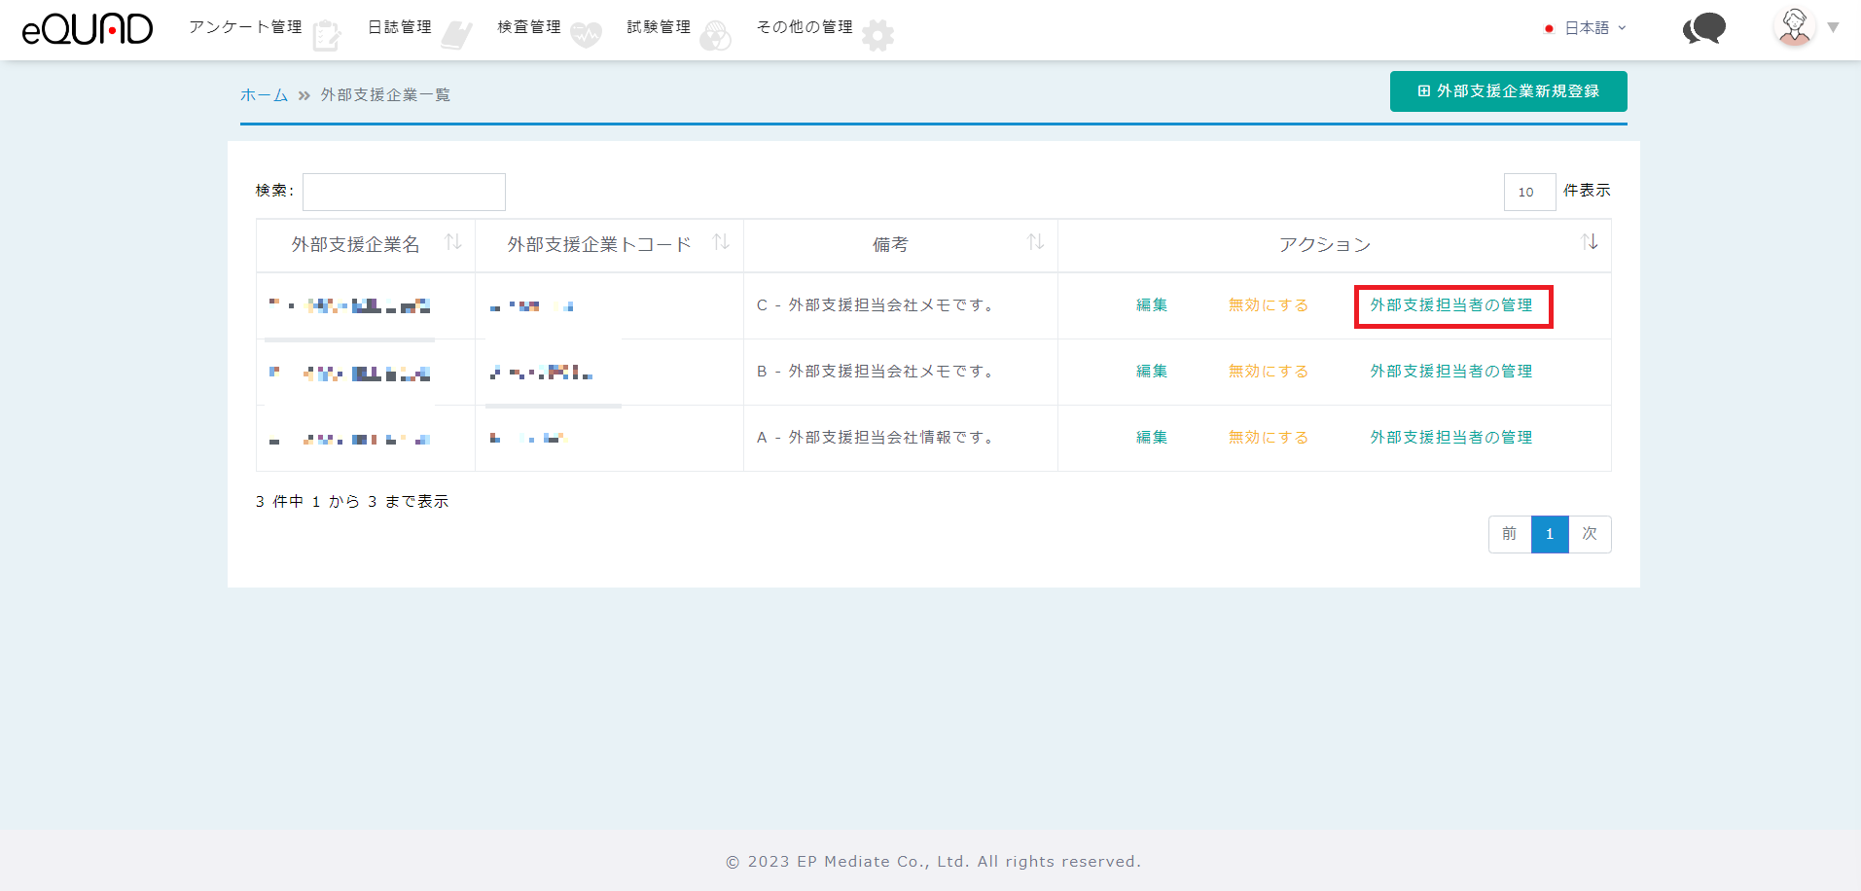
Task: Open the 日誌管理 menu
Action: (400, 27)
